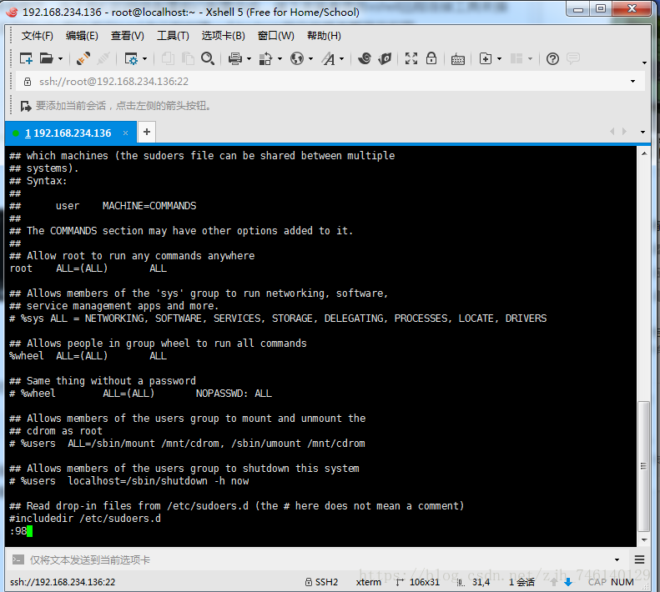The width and height of the screenshot is (660, 592).
Task: Open session Properties gear icon
Action: (131, 58)
